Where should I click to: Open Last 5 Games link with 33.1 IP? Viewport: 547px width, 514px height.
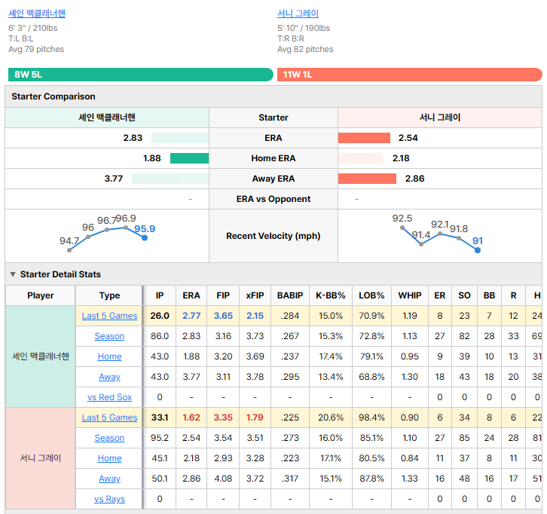click(109, 418)
